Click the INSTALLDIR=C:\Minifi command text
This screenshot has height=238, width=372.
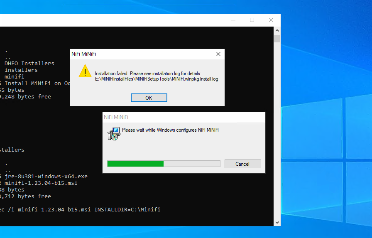127,209
